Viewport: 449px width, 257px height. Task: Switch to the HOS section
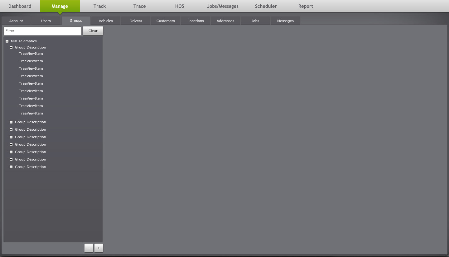click(180, 6)
